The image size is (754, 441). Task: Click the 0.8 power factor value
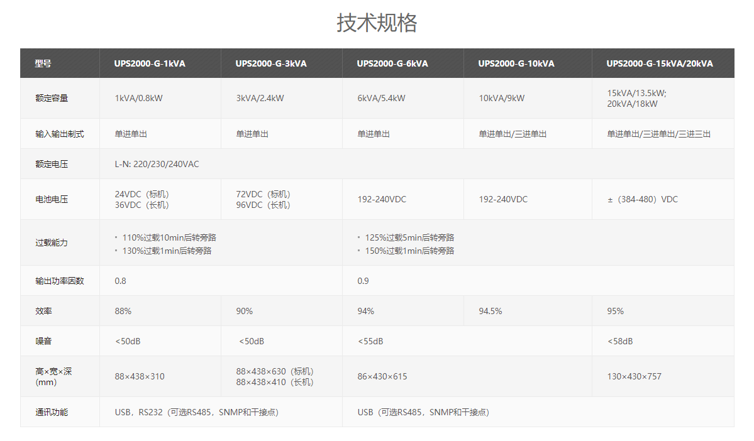(120, 281)
